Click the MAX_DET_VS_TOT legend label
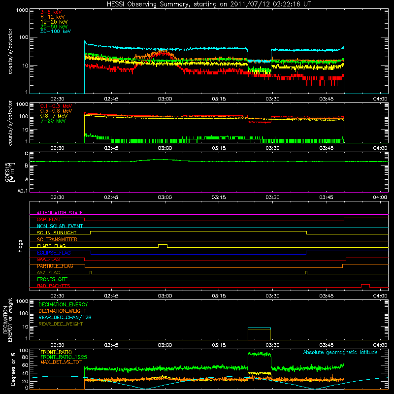Image resolution: width=394 pixels, height=394 pixels. pyautogui.click(x=61, y=362)
